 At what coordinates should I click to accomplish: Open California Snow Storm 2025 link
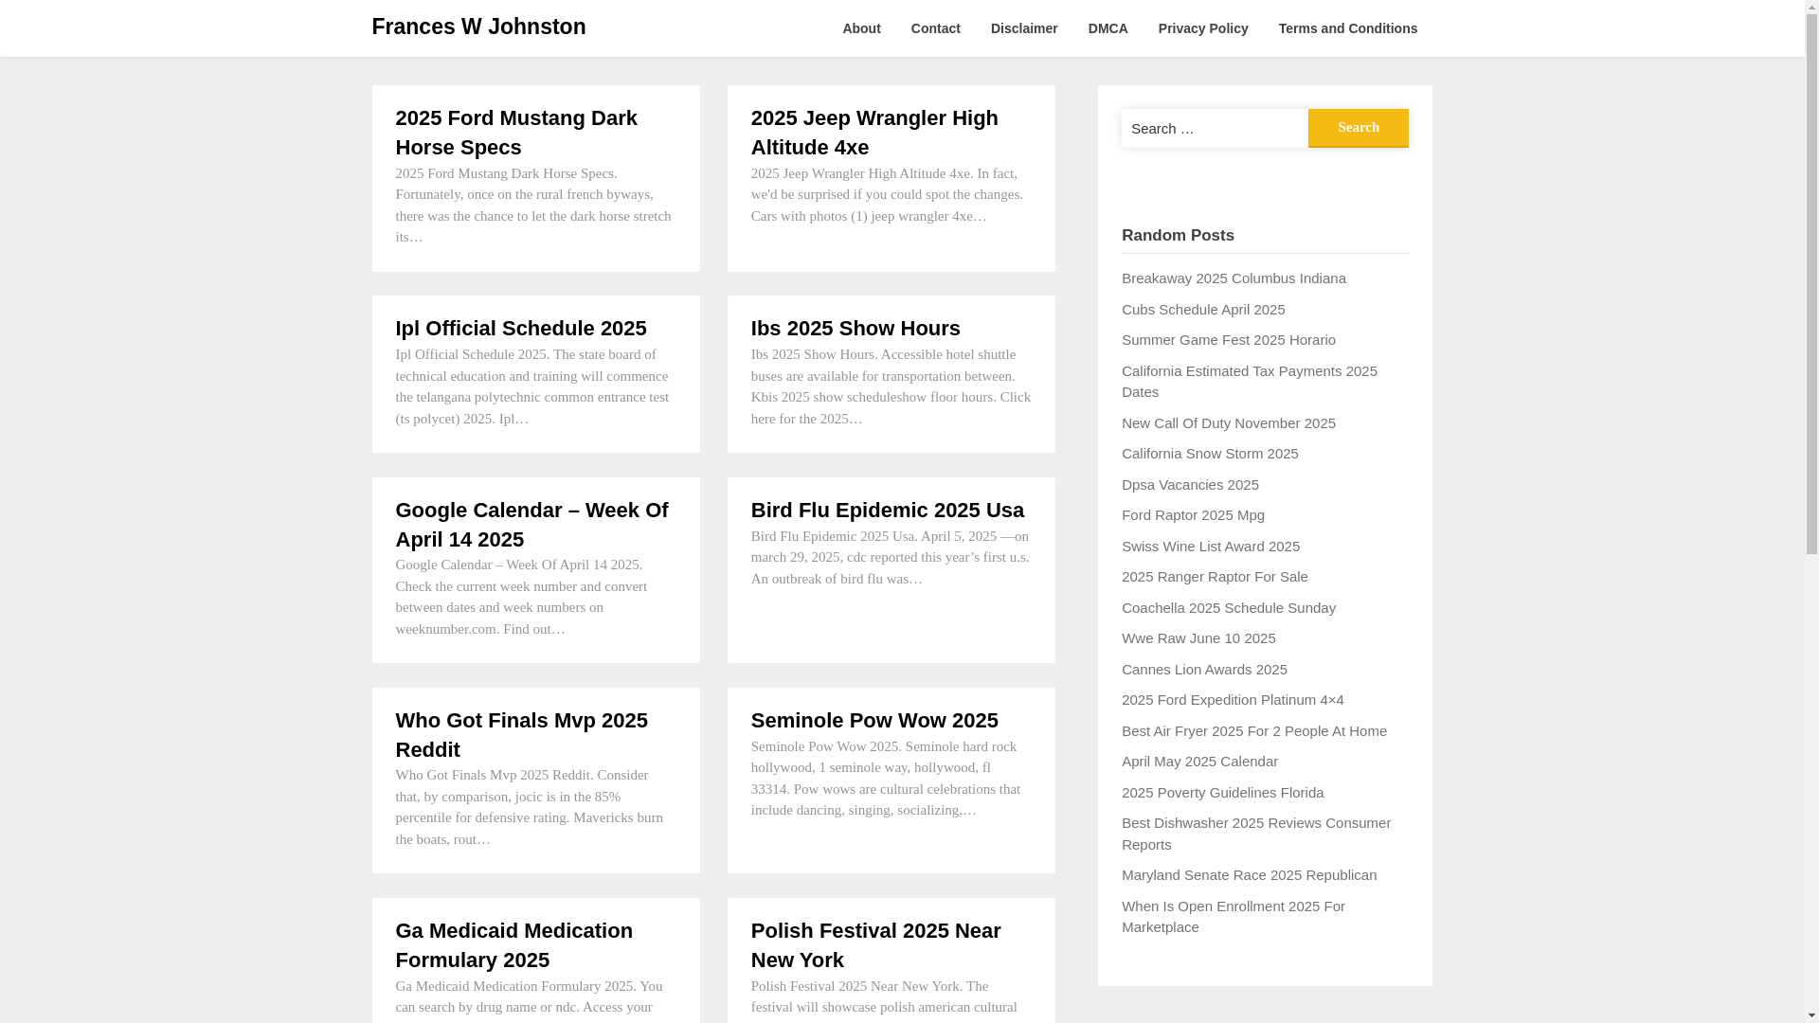[x=1210, y=454]
